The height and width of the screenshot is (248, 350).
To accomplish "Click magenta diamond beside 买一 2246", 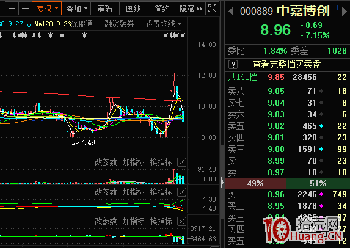I will [321, 194].
